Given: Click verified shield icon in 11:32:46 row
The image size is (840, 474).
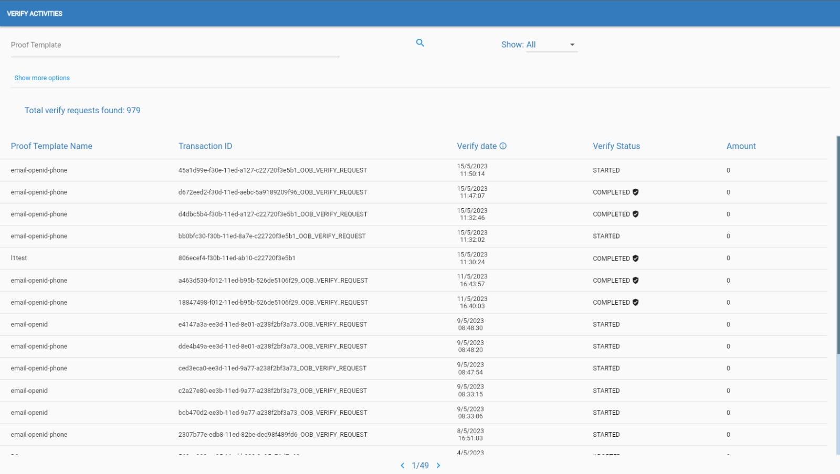Looking at the screenshot, I should (636, 214).
